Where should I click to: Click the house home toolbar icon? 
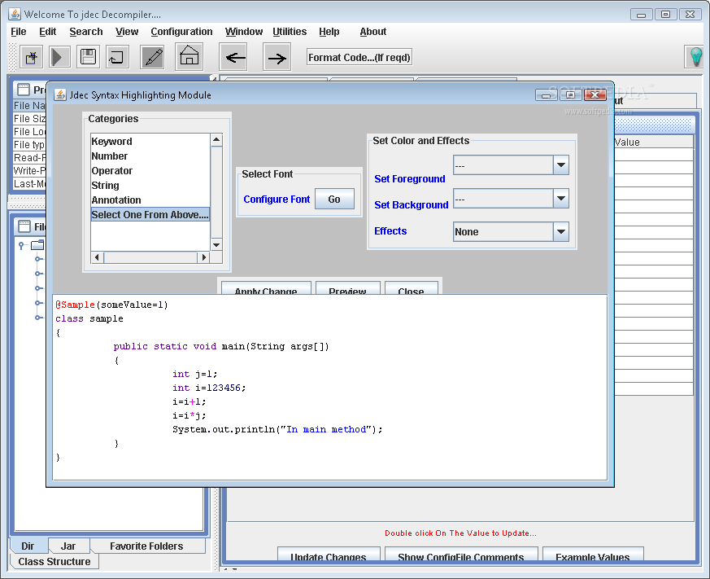click(189, 56)
